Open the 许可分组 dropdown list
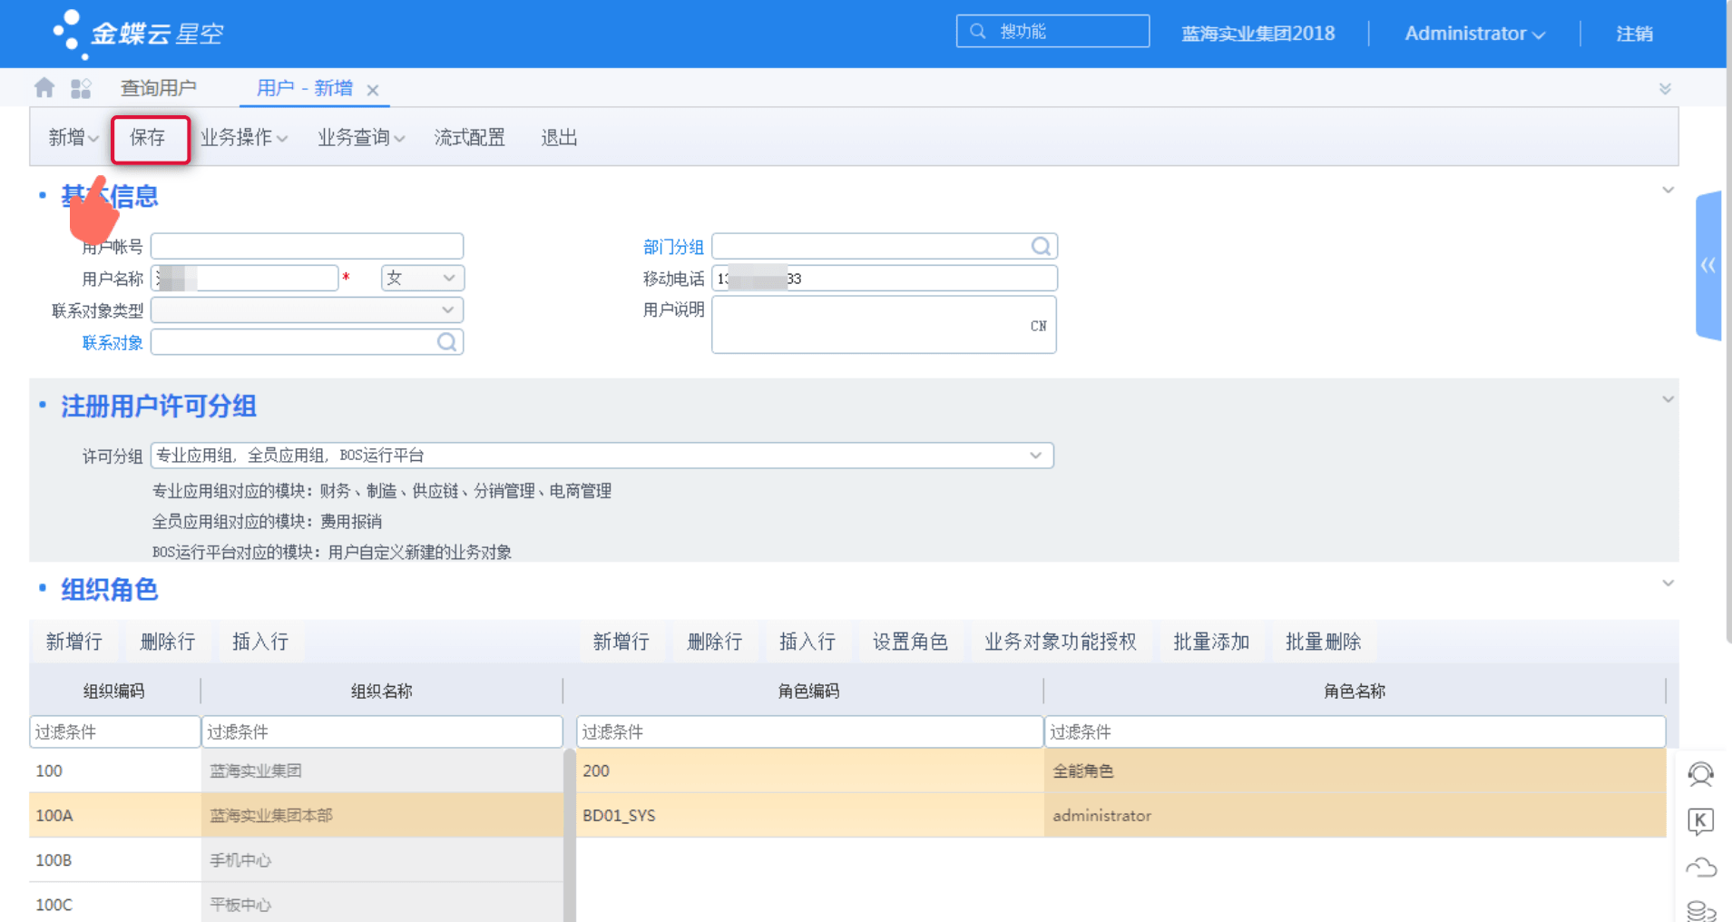The image size is (1732, 922). pos(1034,455)
